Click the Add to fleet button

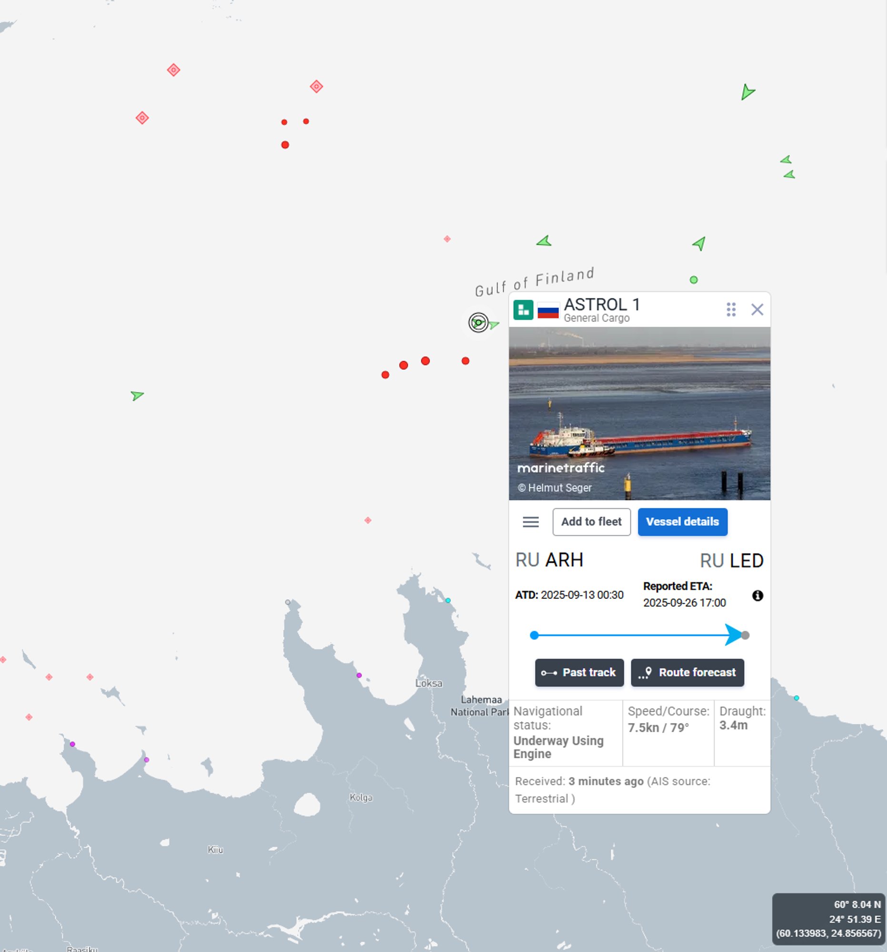591,522
